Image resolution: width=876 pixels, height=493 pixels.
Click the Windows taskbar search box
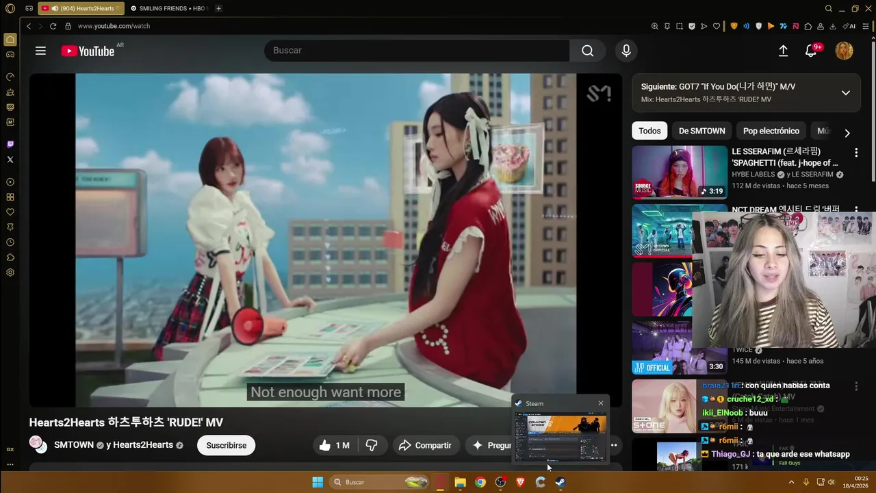point(381,482)
